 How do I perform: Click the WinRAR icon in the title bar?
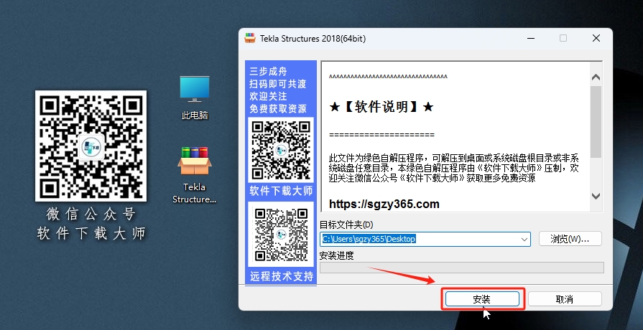pos(250,38)
